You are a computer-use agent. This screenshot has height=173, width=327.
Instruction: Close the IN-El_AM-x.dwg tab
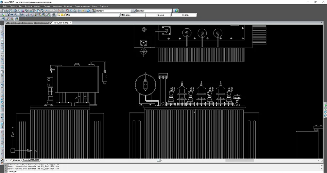click(71, 23)
